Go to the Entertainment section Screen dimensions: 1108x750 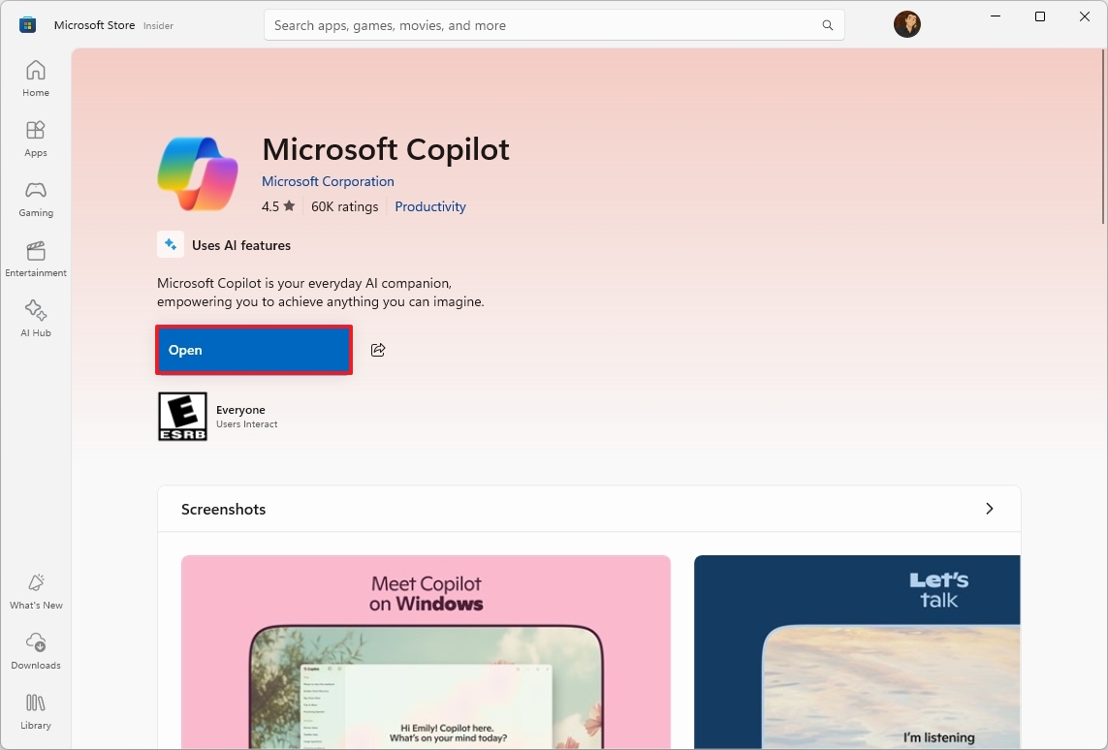[x=35, y=256]
